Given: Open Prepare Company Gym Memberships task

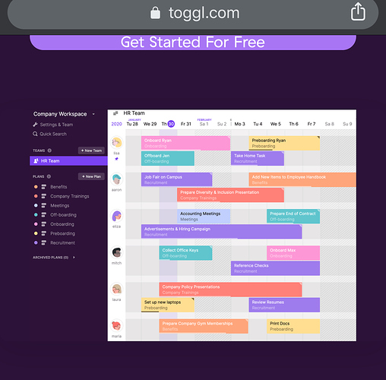Looking at the screenshot, I should [204, 326].
